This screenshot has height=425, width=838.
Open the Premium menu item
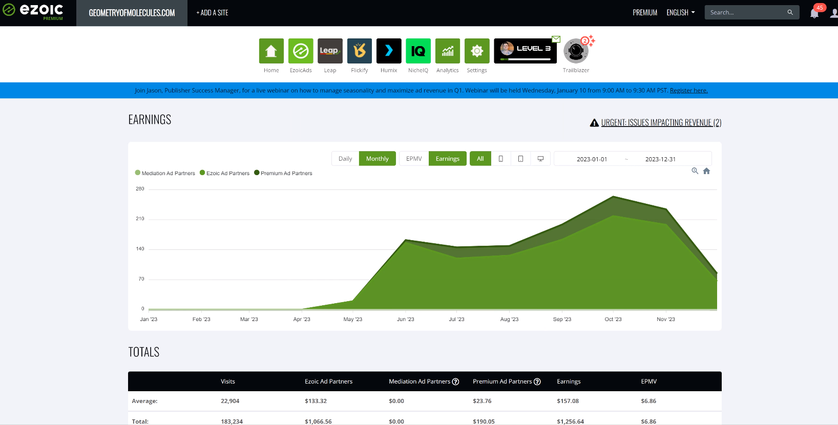(645, 13)
